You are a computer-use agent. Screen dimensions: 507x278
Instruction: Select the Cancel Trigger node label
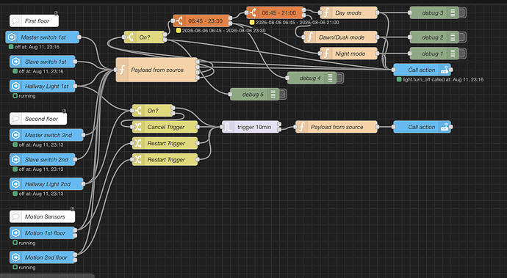point(166,127)
